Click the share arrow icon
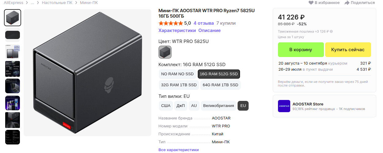383x153 pixels. pyautogui.click(x=347, y=3)
